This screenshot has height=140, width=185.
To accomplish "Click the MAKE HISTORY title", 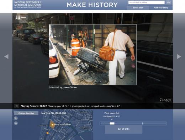I will pos(92,5).
